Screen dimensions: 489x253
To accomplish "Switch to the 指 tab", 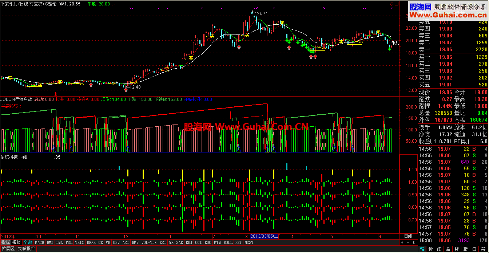I will click(x=466, y=249).
